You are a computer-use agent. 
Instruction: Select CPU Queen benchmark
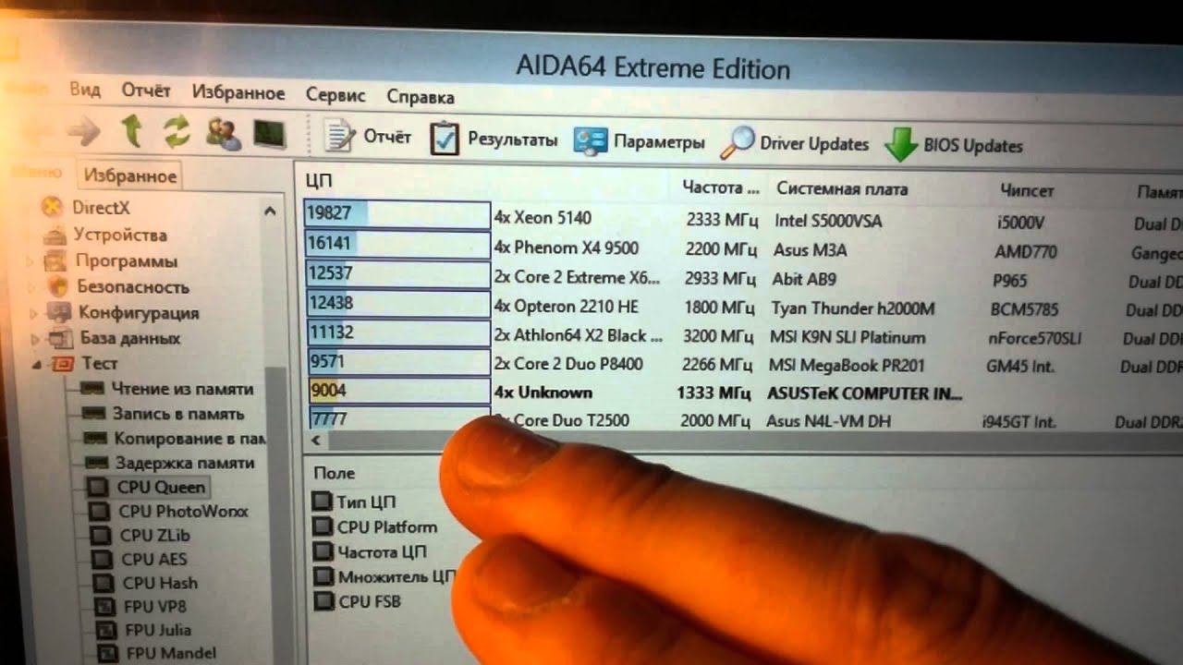click(161, 487)
